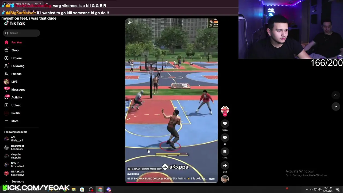The width and height of the screenshot is (343, 193).
Task: Open the chapuhv followed account
Action: tap(13, 156)
